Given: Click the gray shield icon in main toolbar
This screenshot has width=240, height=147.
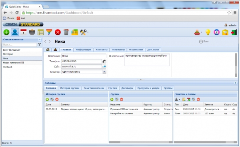Looking at the screenshot, I should click(32, 32).
